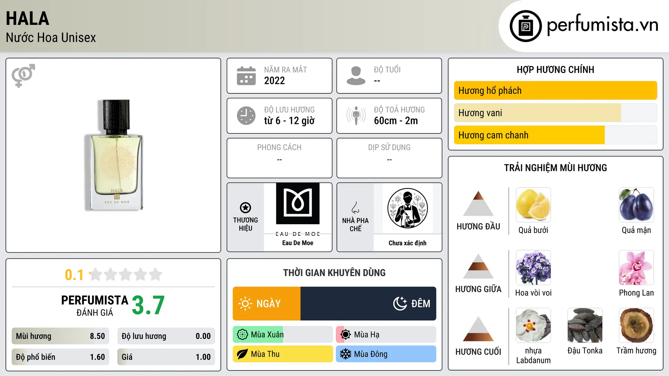669x376 pixels.
Task: Click the Phong cách card
Action: pos(279,158)
